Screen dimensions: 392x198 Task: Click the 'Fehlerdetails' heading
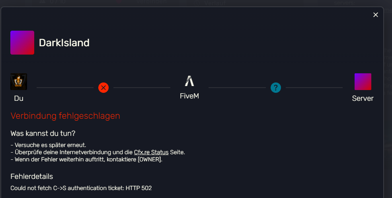pyautogui.click(x=32, y=176)
